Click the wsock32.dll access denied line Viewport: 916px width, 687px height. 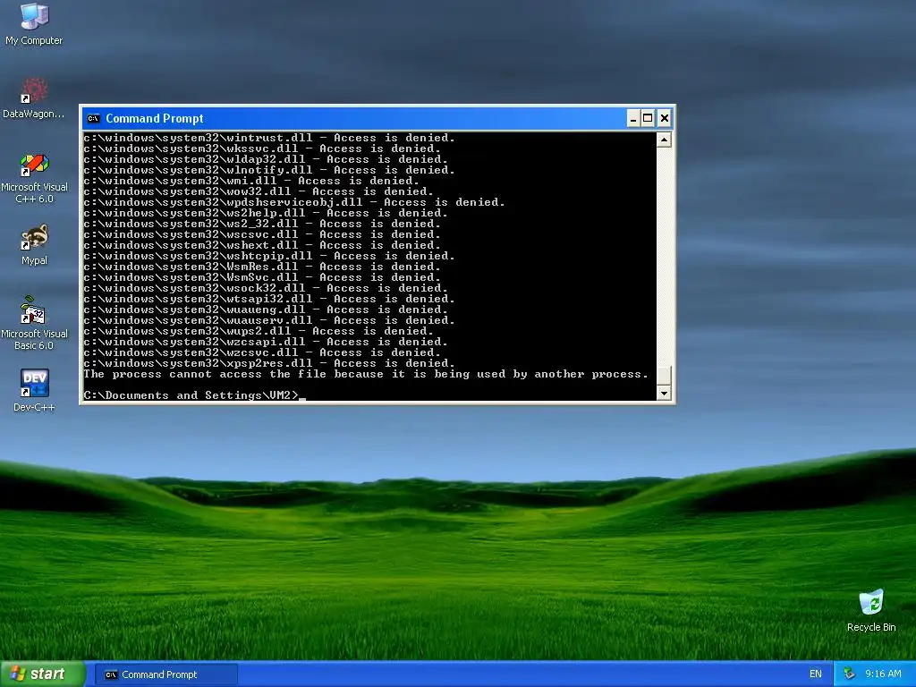click(265, 288)
